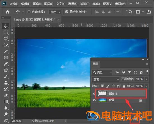The height and width of the screenshot is (124, 154).
Task: Select the Spot Healing Brush tool
Action: click(6, 70)
